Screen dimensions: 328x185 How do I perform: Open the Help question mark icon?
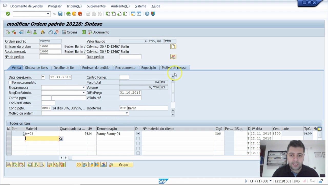(147, 14)
